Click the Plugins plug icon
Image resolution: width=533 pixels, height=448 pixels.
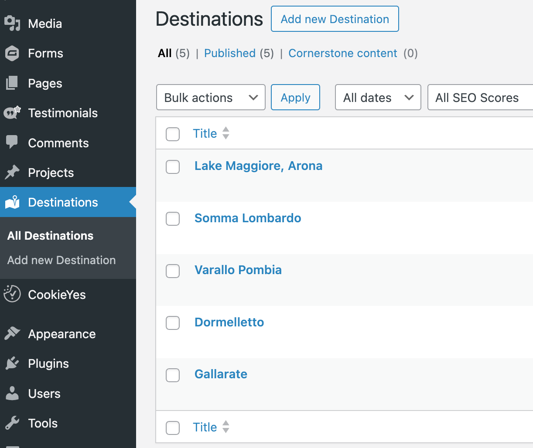click(x=12, y=363)
